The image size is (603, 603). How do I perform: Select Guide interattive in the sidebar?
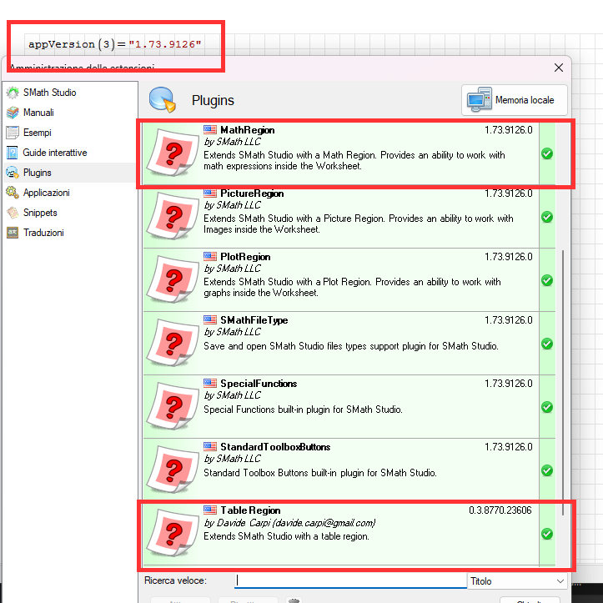[54, 153]
